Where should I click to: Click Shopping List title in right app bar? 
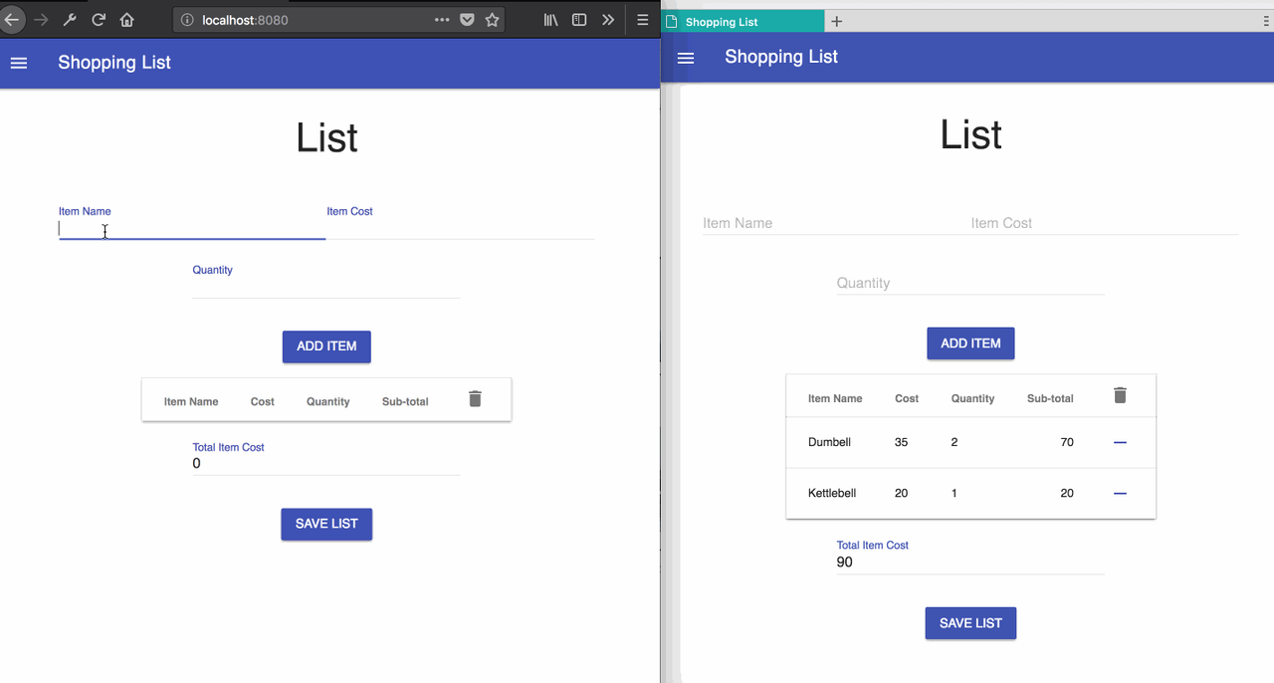pyautogui.click(x=781, y=57)
